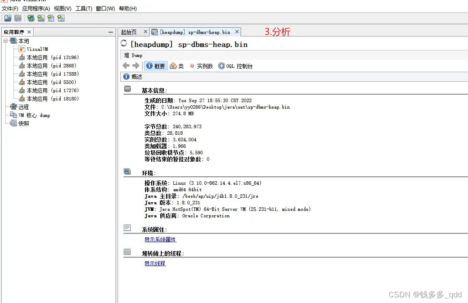
Task: Click the back navigation arrow in heap view
Action: [125, 66]
